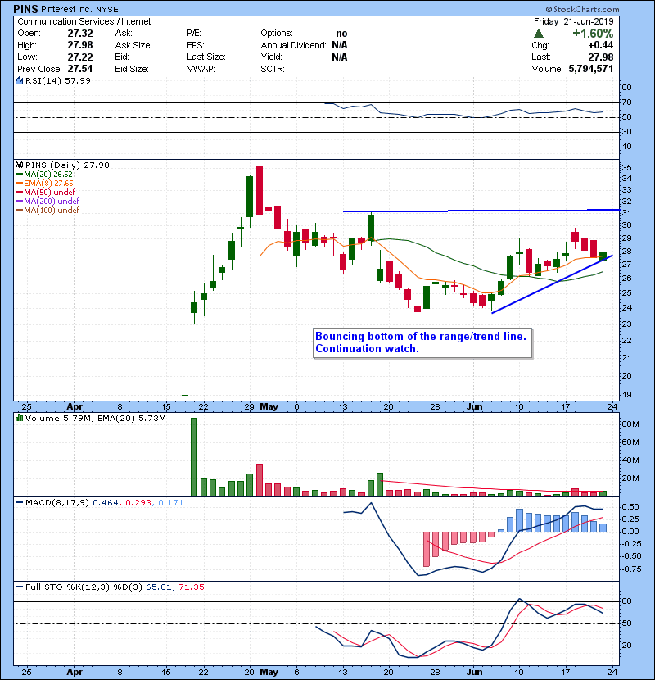655x680 pixels.
Task: Click the tallest green volume bar
Action: pyautogui.click(x=194, y=457)
